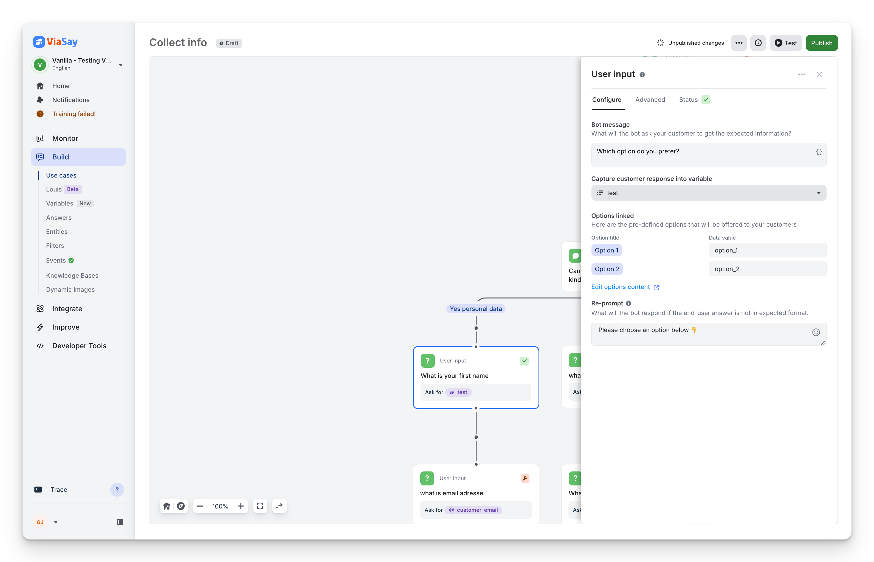
Task: Open the top bar more options menu
Action: point(739,43)
